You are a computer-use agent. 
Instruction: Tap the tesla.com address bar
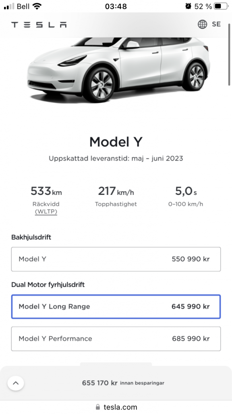(x=116, y=407)
